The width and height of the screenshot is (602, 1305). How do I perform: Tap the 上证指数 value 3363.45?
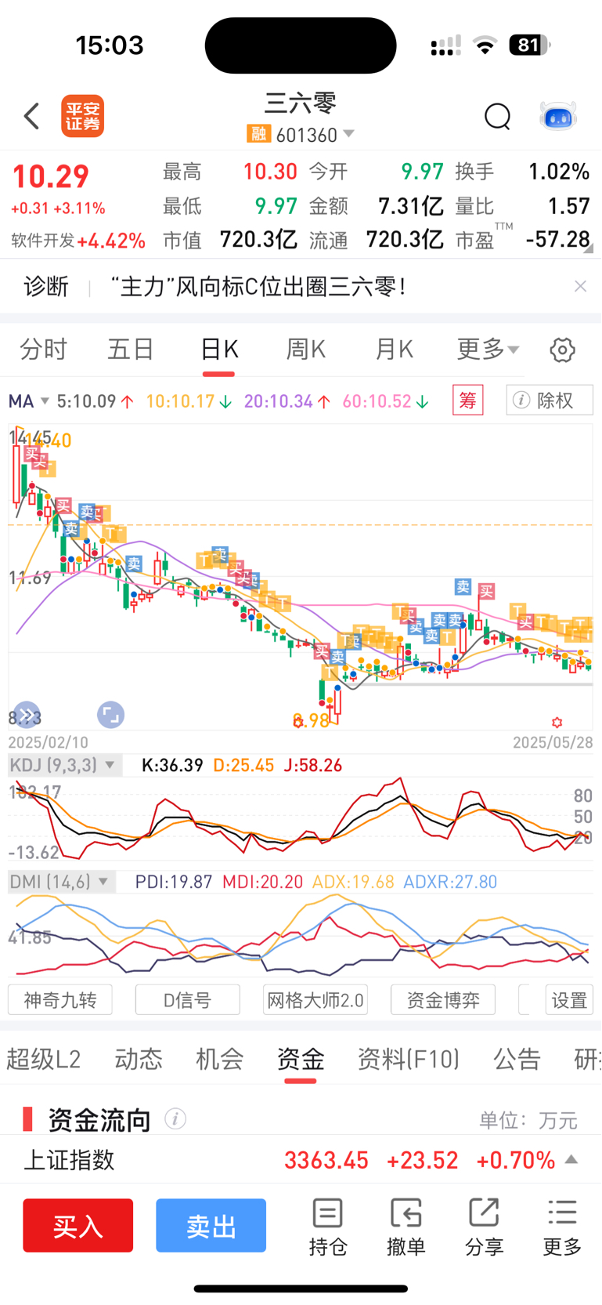(x=326, y=1159)
